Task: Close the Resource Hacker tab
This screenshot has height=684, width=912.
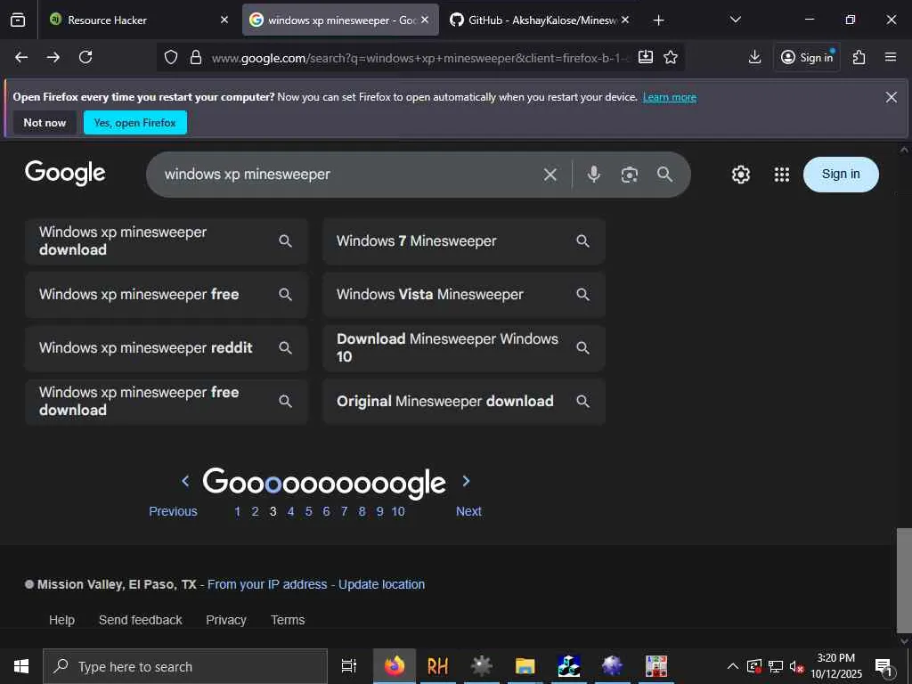Action: click(x=224, y=20)
